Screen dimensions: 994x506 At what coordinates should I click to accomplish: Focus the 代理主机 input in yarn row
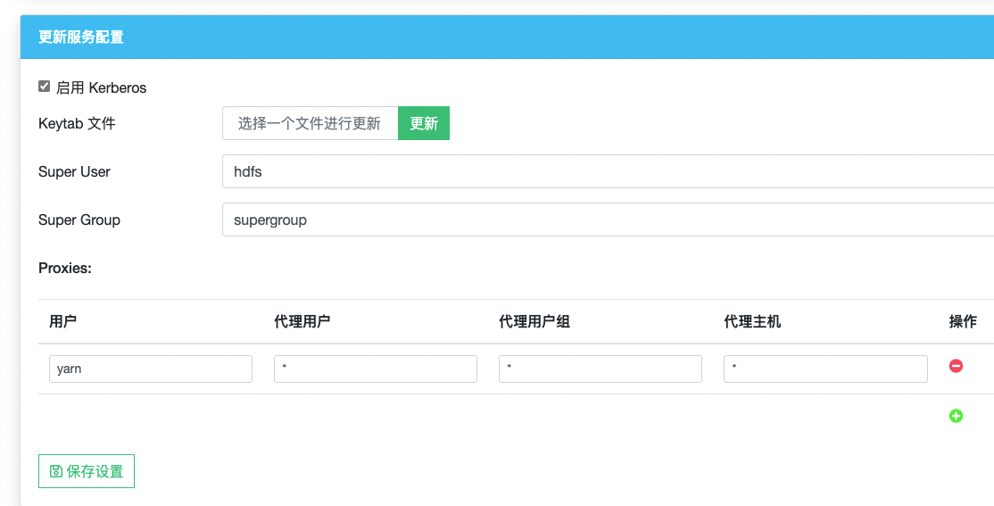click(x=825, y=369)
